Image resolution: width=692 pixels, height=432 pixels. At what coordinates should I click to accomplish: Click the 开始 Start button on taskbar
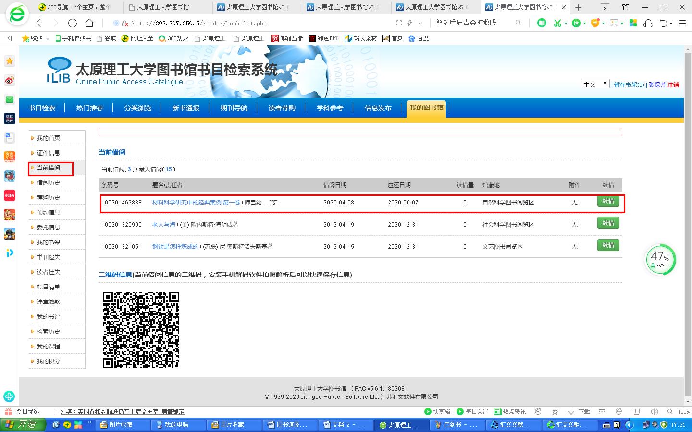click(x=23, y=425)
